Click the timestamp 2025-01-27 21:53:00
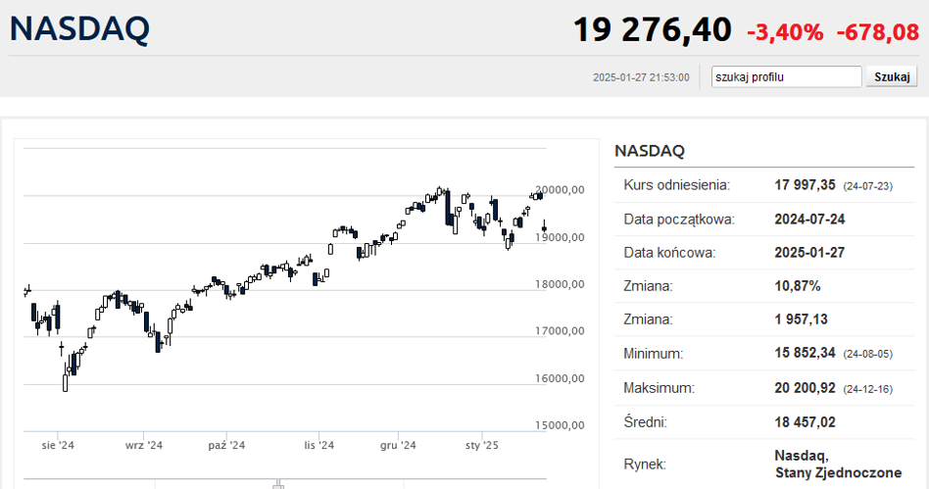Screen dimensions: 929x489 click(x=641, y=77)
